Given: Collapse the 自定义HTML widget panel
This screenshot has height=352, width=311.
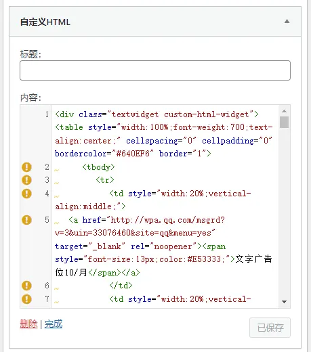Looking at the screenshot, I should tap(287, 22).
